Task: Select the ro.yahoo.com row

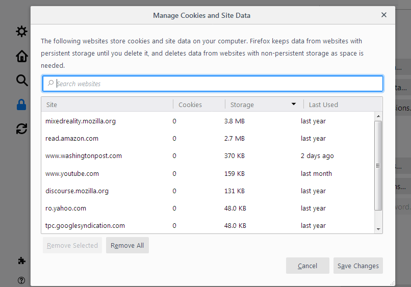Action: (x=208, y=208)
